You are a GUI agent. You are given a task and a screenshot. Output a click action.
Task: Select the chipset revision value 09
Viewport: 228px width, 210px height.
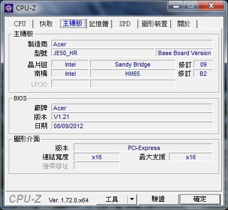(203, 64)
